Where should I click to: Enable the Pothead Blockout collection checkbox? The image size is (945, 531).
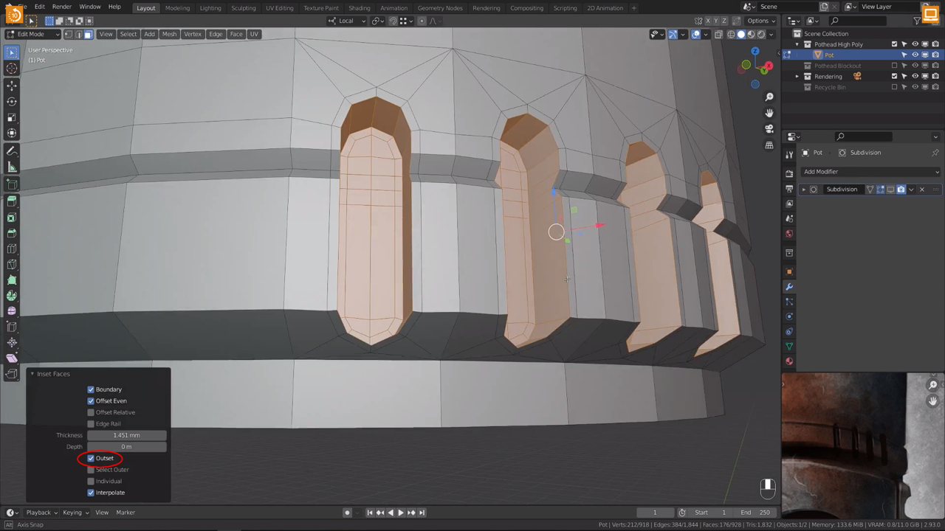click(894, 66)
